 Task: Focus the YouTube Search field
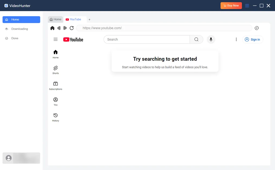click(147, 39)
